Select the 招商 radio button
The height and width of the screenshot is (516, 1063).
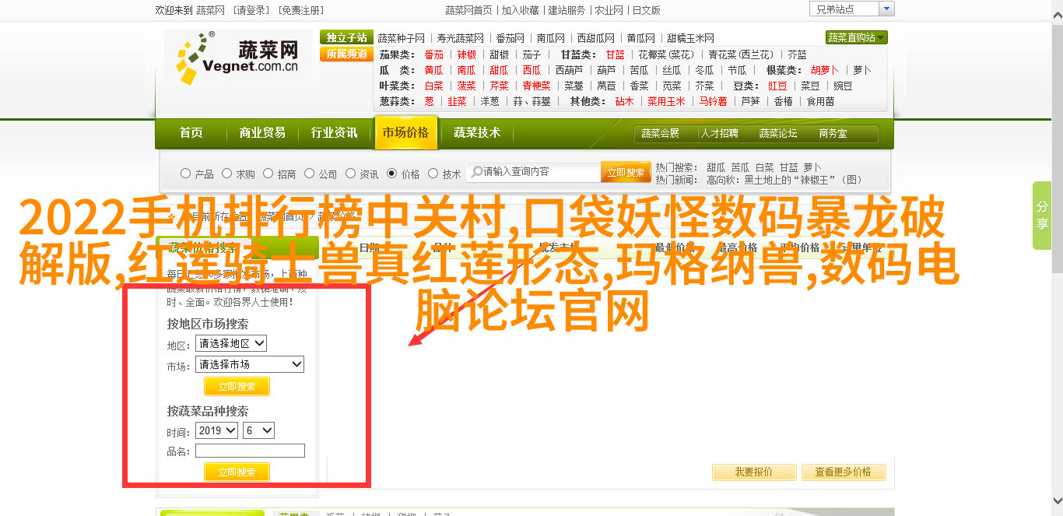[268, 174]
